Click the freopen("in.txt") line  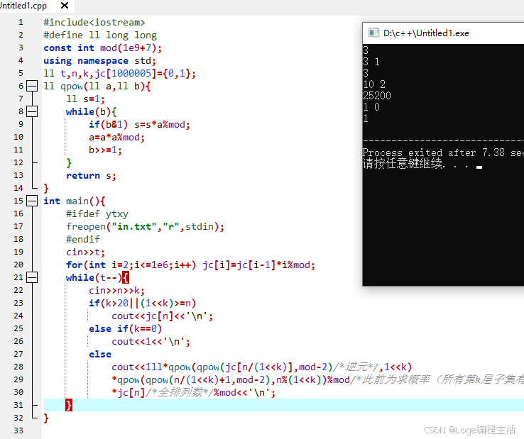coord(145,227)
